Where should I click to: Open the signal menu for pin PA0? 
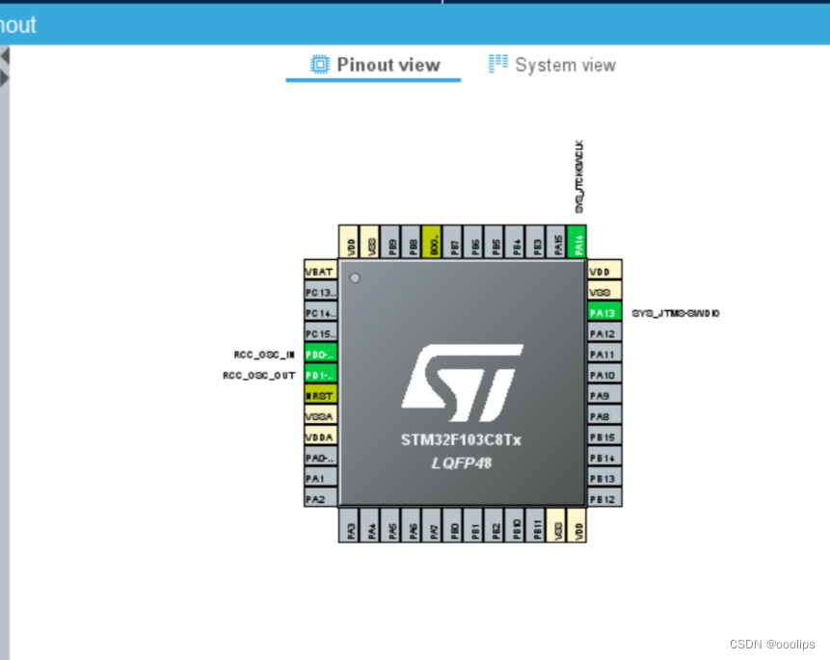click(x=318, y=458)
